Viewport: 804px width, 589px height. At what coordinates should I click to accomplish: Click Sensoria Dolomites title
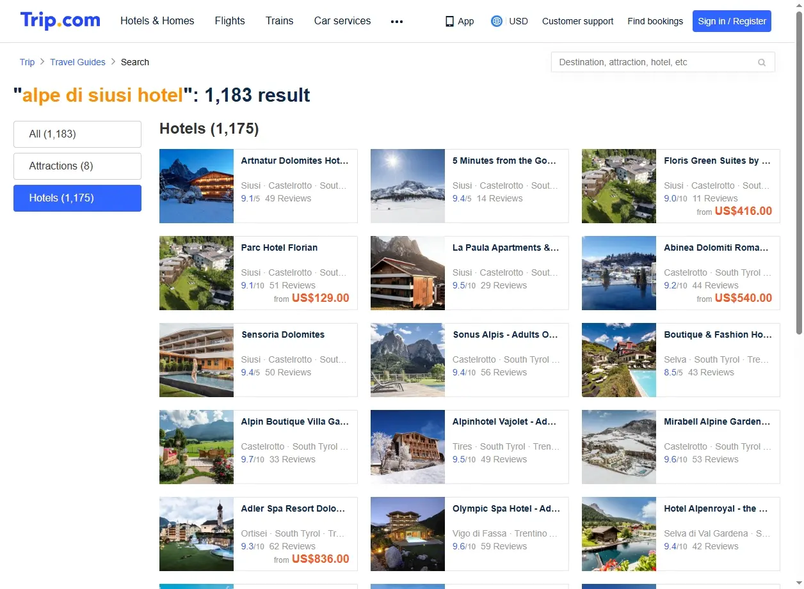pos(283,334)
